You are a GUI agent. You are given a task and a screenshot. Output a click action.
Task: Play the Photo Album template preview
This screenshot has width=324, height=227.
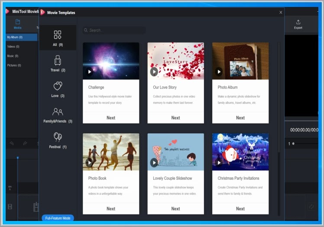click(219, 72)
